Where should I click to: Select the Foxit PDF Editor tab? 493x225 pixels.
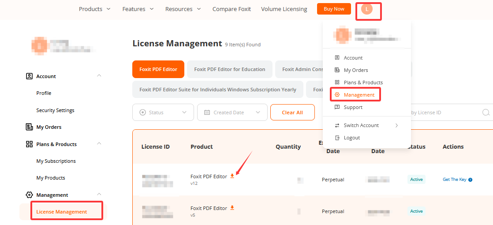158,69
